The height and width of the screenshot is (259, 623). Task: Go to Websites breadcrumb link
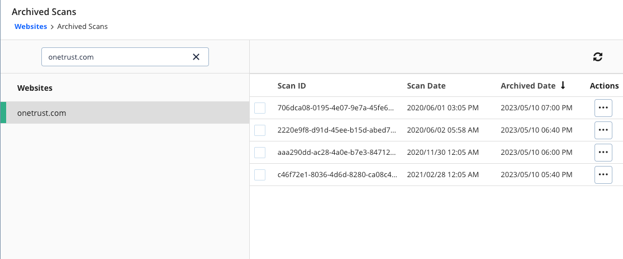tap(31, 26)
